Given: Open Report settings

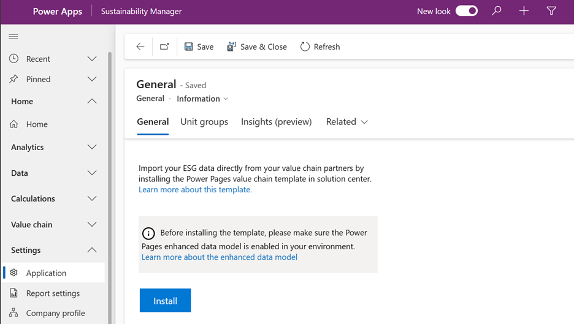Looking at the screenshot, I should tap(53, 293).
